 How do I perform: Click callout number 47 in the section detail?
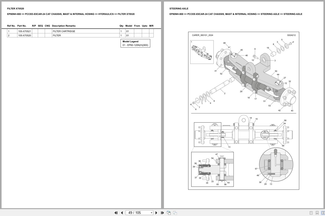click(217, 154)
